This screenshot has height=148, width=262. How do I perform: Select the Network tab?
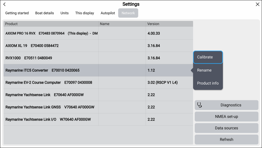(x=128, y=13)
